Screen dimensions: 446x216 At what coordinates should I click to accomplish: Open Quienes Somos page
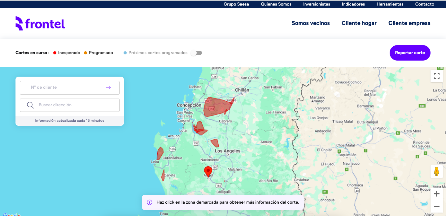[x=276, y=4]
